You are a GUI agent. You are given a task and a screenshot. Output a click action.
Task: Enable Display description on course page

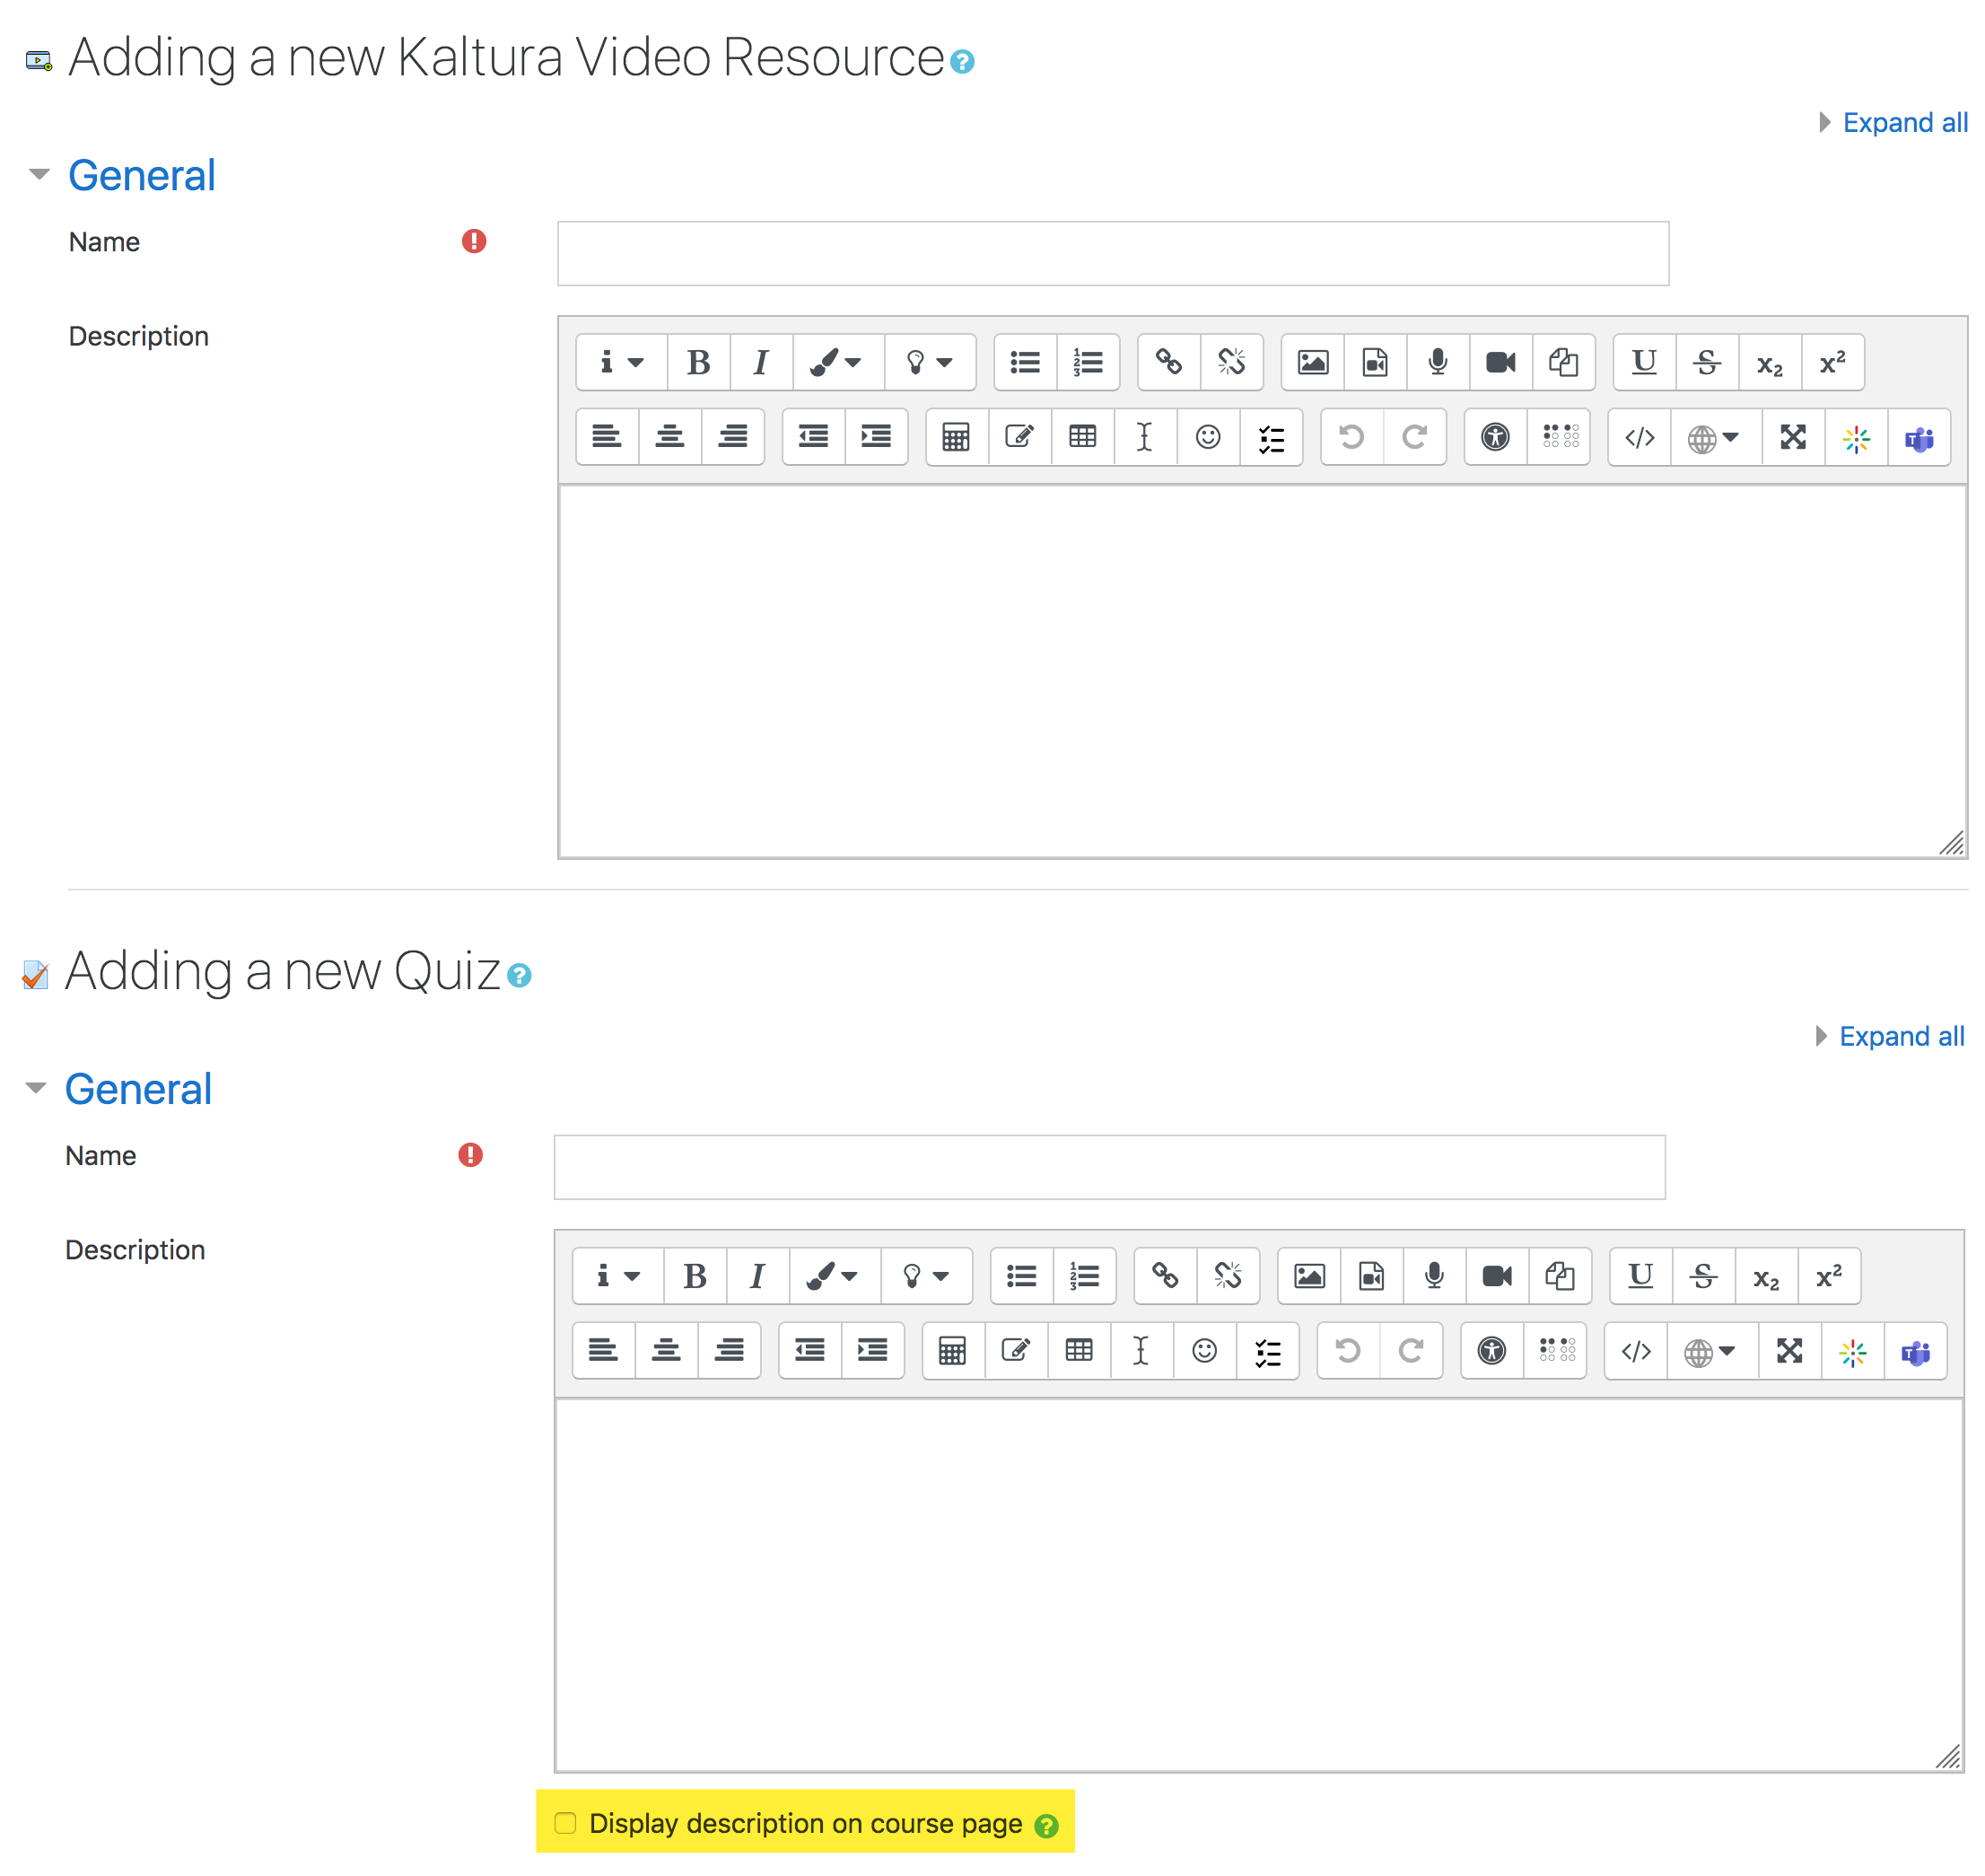565,1823
